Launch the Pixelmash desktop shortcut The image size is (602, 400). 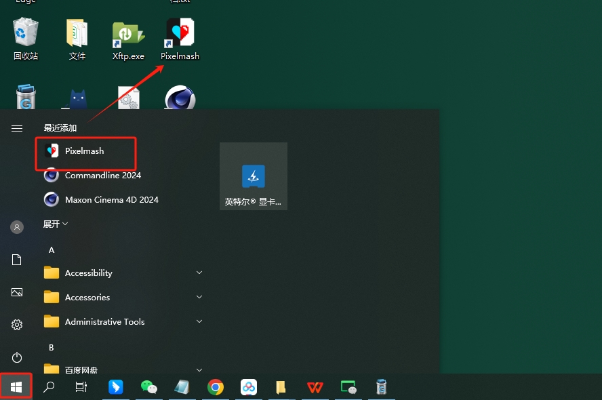tap(180, 39)
